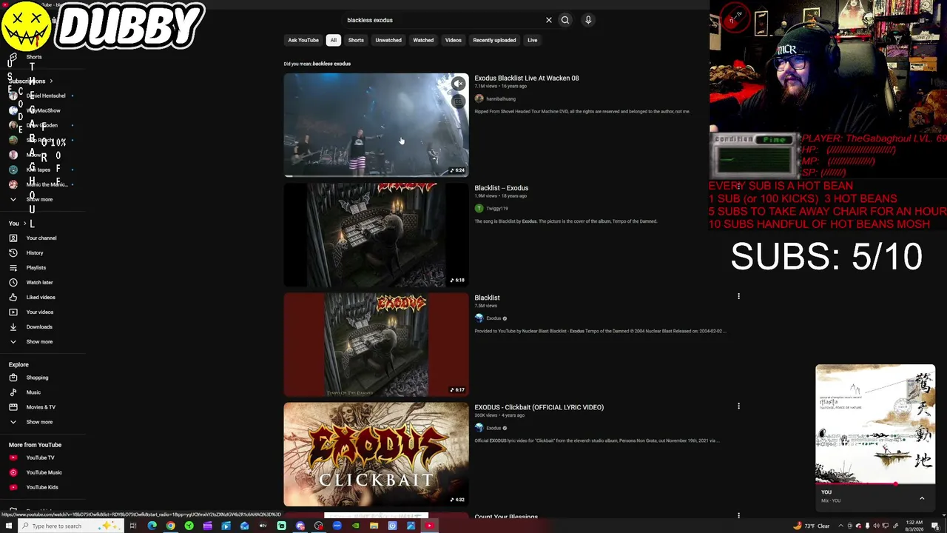Open Your channel from the sidebar
947x533 pixels.
tap(41, 238)
